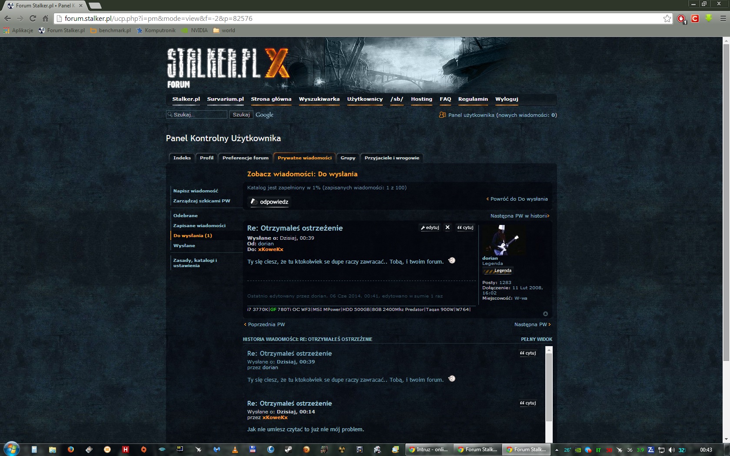Viewport: 730px width, 456px height.
Task: Delete the message with the X icon
Action: click(447, 227)
